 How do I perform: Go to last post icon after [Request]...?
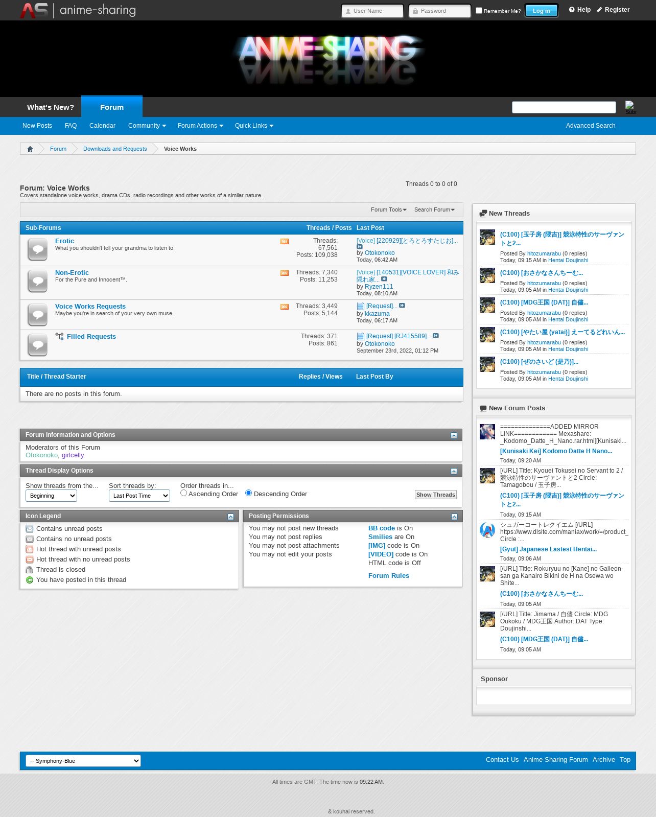click(x=402, y=306)
